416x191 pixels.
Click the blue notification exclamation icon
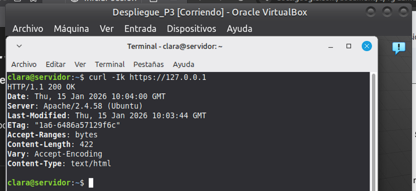398,48
